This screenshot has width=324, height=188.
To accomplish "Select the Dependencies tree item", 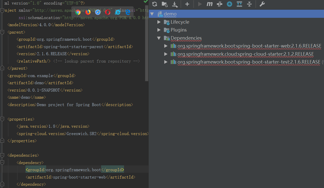I will 186,38.
